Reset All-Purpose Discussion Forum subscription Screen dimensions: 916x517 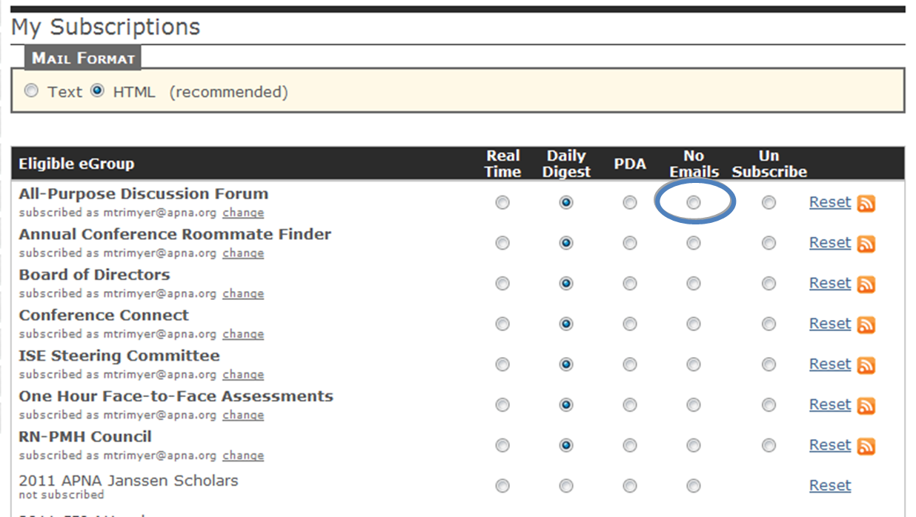coord(829,202)
